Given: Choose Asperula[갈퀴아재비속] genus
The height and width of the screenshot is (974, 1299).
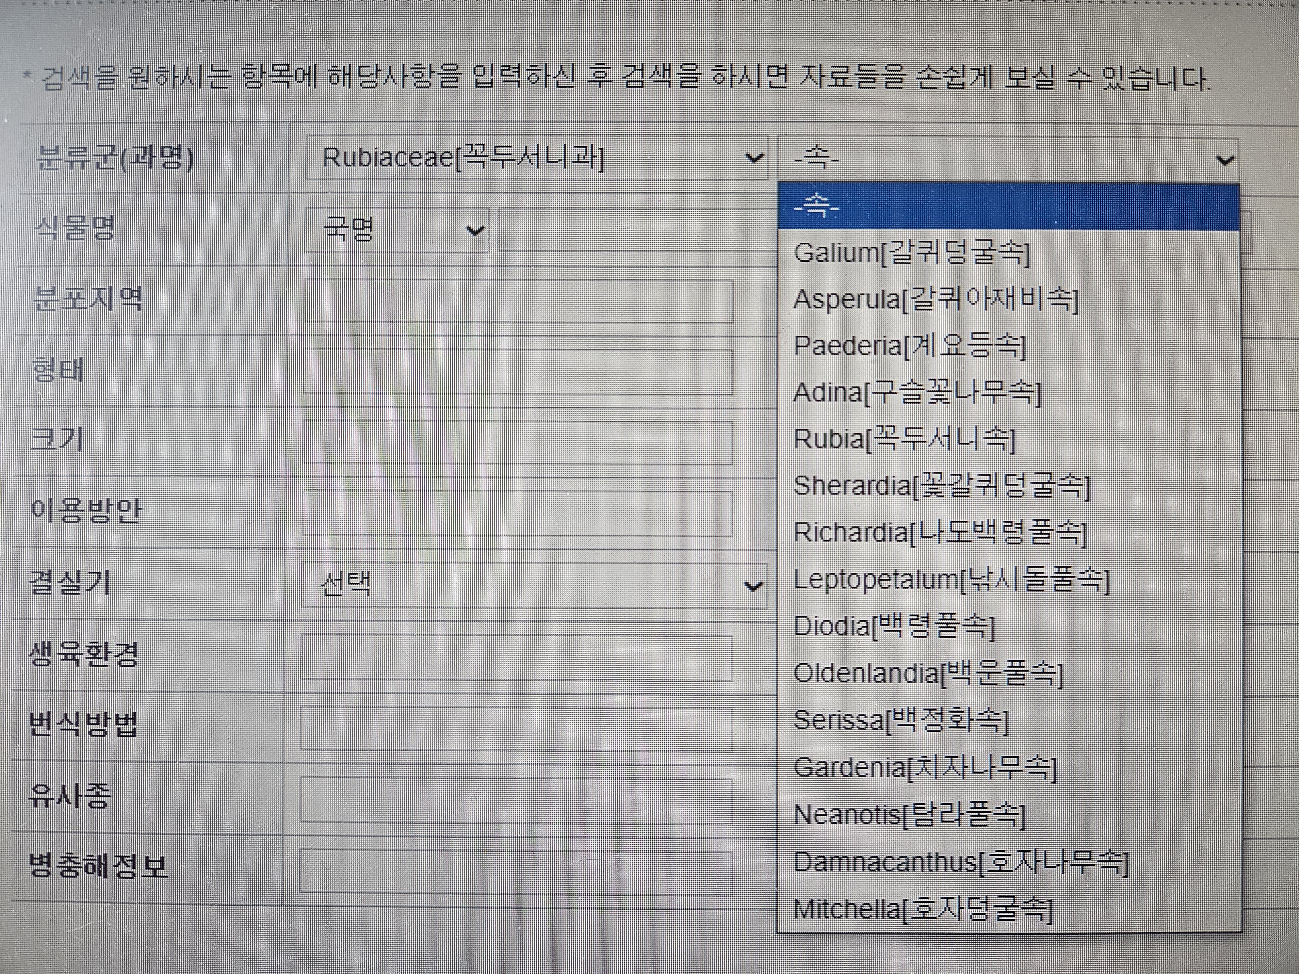Looking at the screenshot, I should pyautogui.click(x=1009, y=299).
